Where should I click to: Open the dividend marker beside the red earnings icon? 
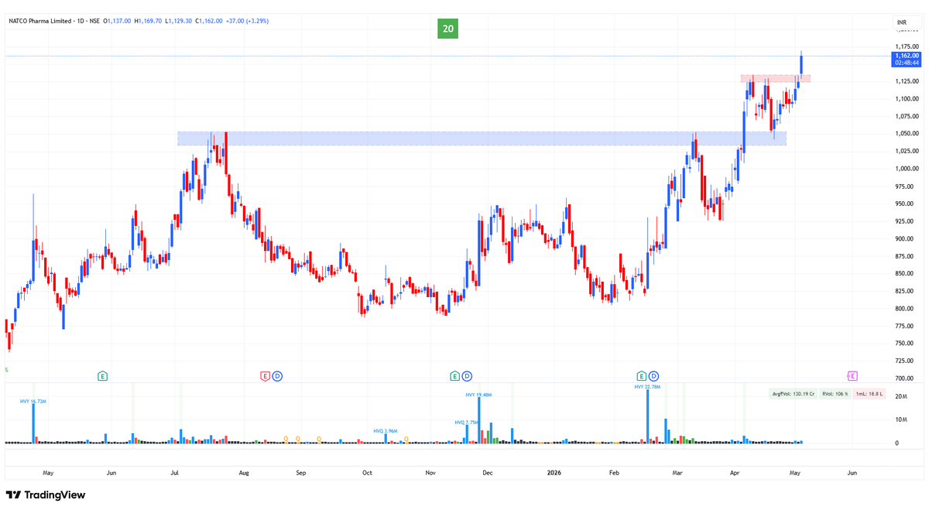(277, 376)
